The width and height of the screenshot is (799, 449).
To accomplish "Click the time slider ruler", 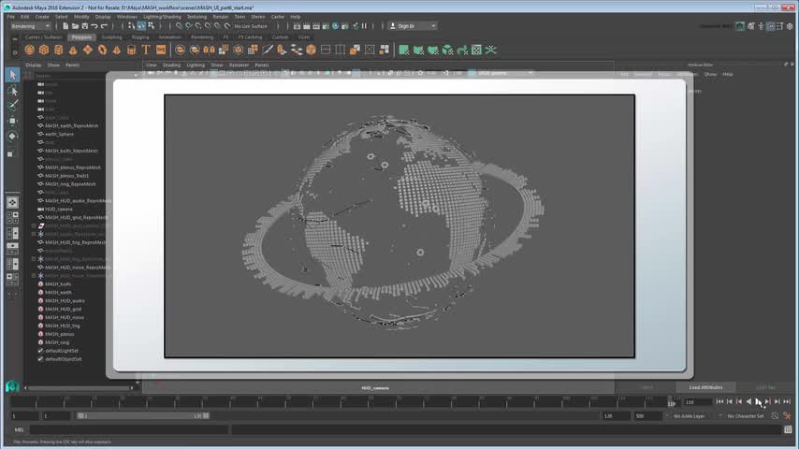I will (x=344, y=402).
